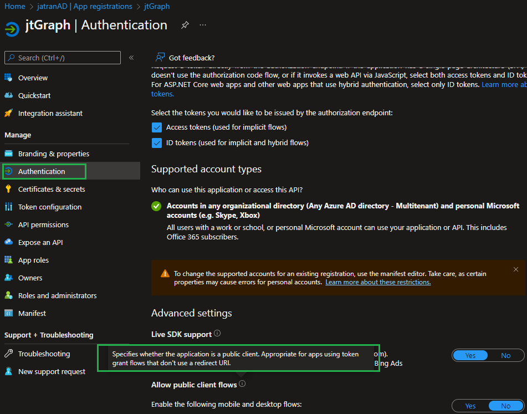
Task: Uncheck ID tokens checkbox
Action: [156, 143]
